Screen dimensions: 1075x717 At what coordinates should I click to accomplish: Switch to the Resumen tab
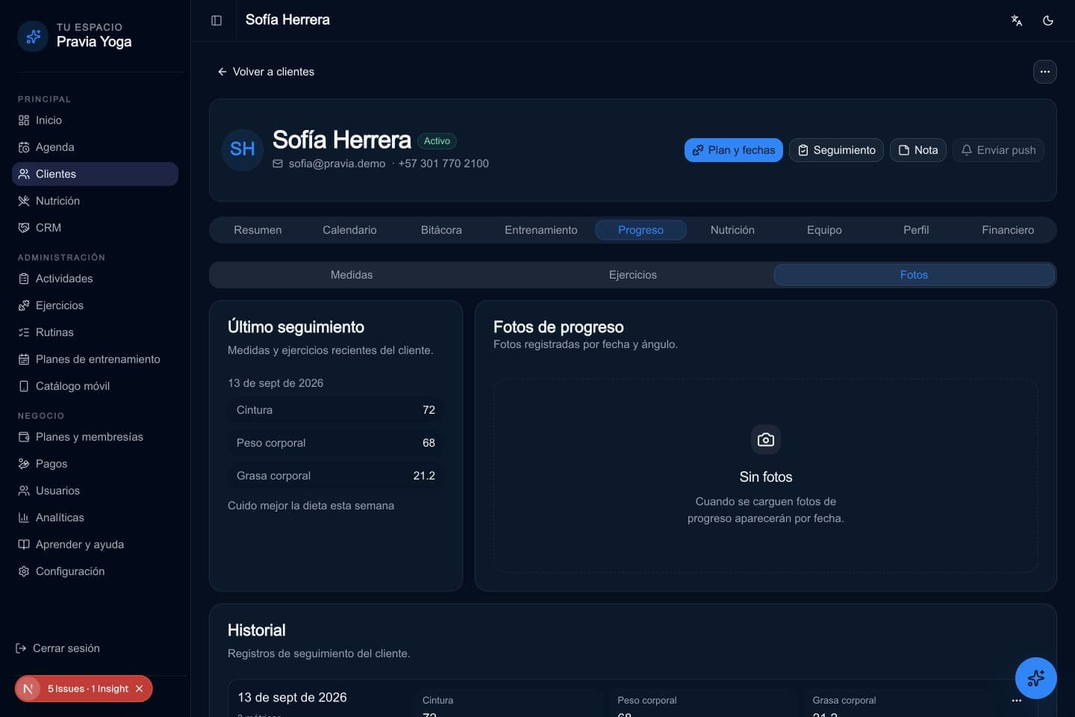click(258, 230)
